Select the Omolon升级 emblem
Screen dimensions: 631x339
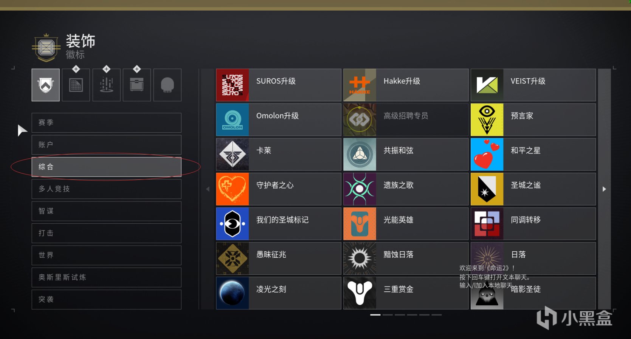[x=279, y=120]
